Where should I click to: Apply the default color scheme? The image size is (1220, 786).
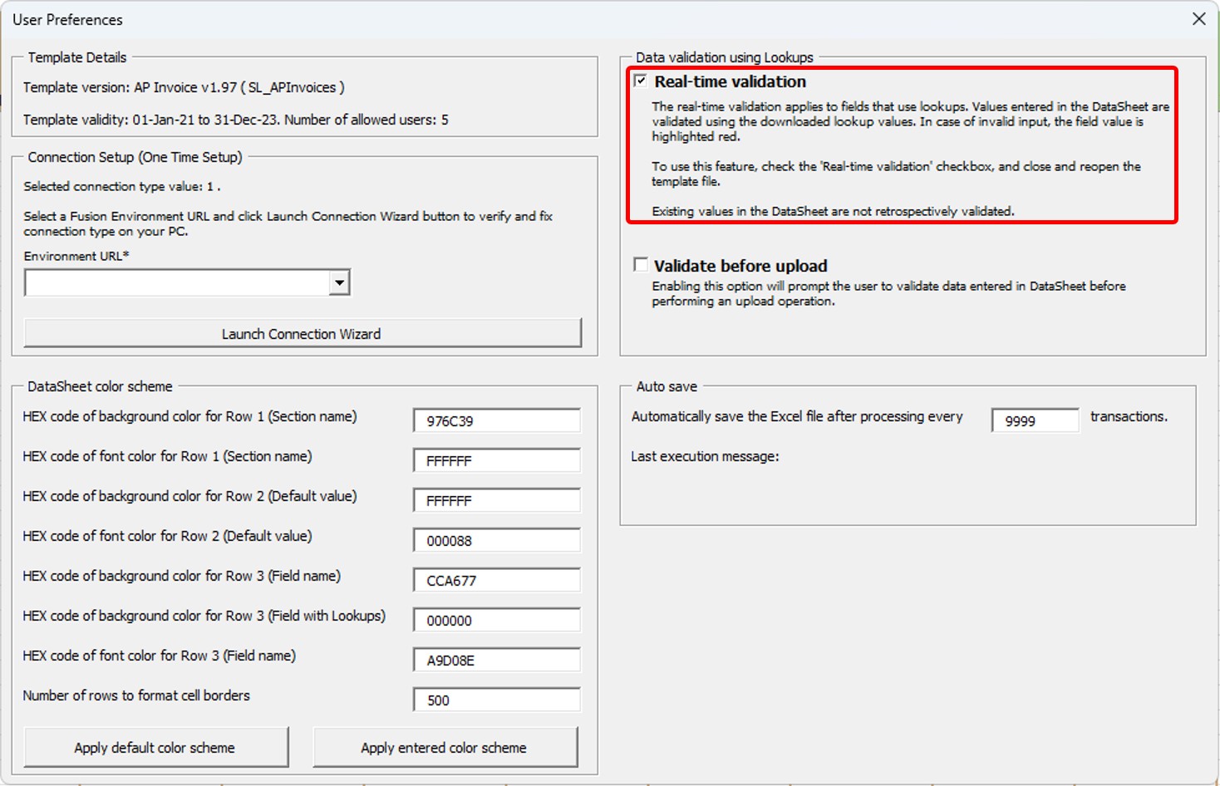point(155,746)
